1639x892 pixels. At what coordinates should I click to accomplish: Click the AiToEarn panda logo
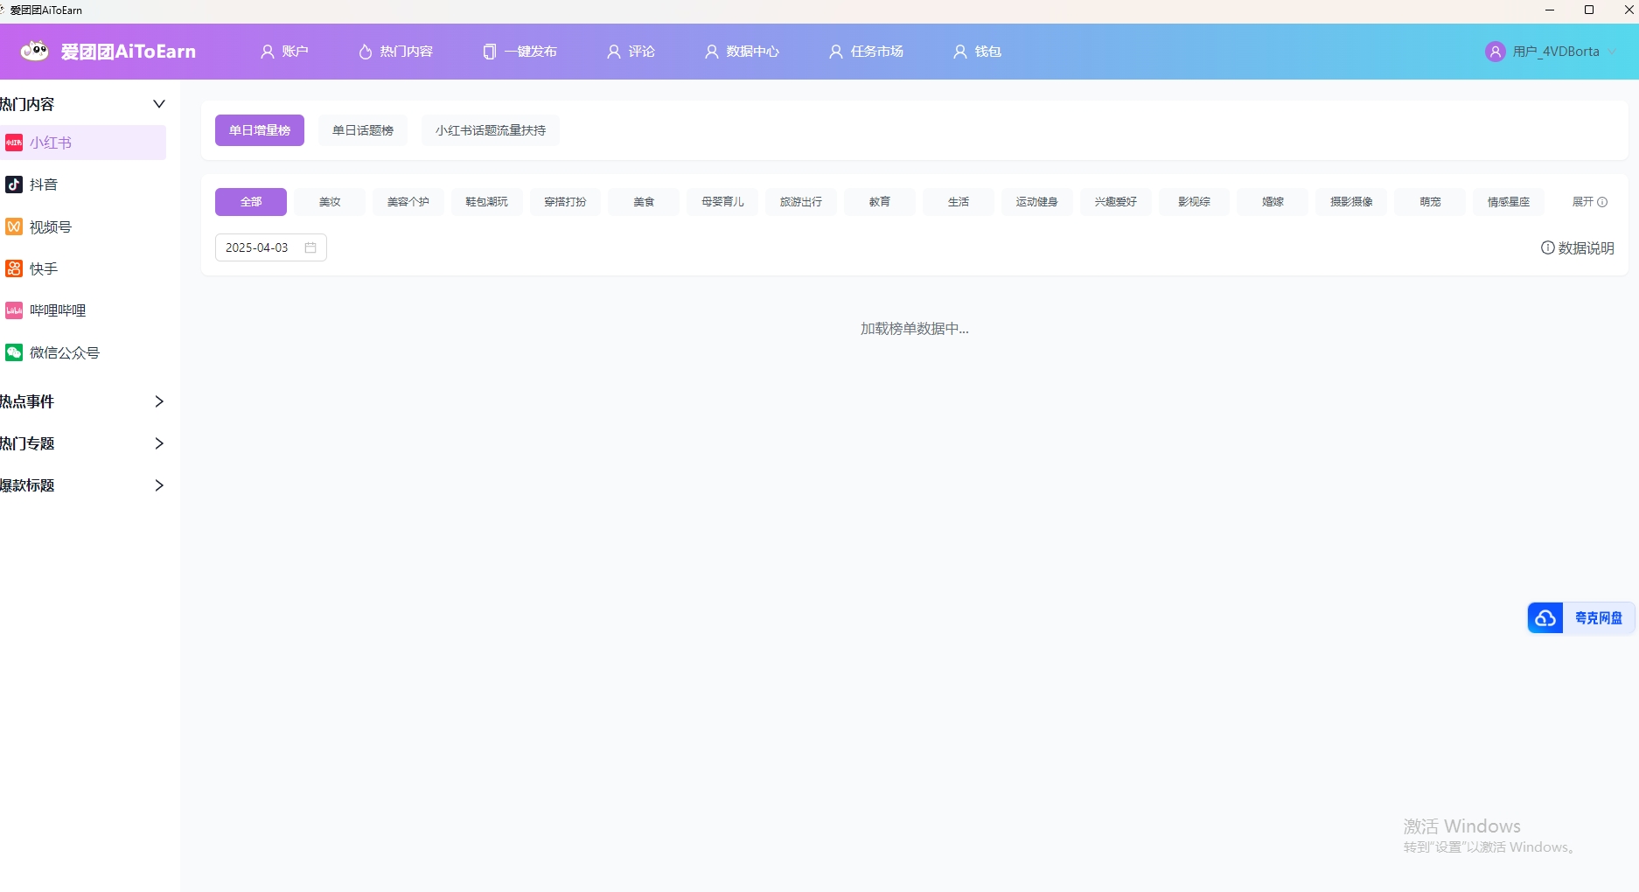click(x=35, y=52)
